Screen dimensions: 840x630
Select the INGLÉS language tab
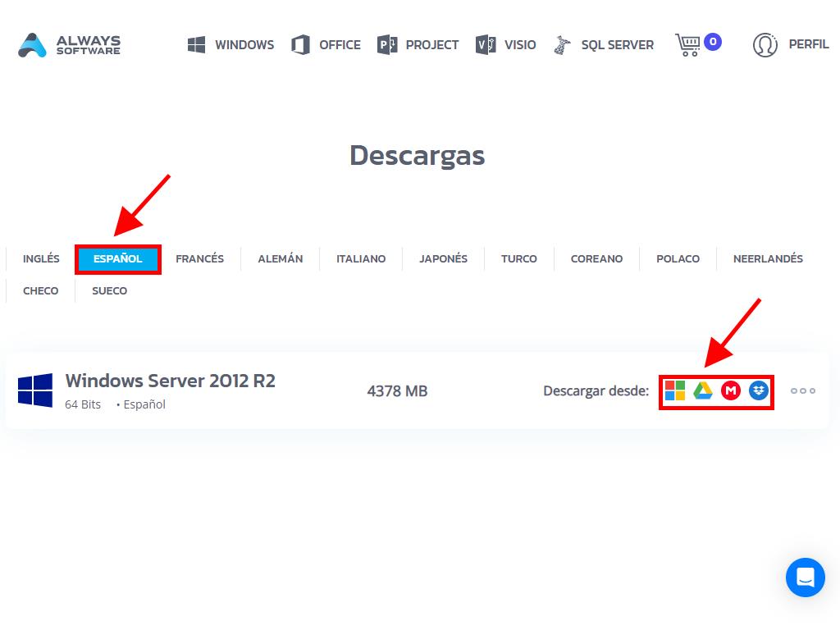pyautogui.click(x=41, y=258)
